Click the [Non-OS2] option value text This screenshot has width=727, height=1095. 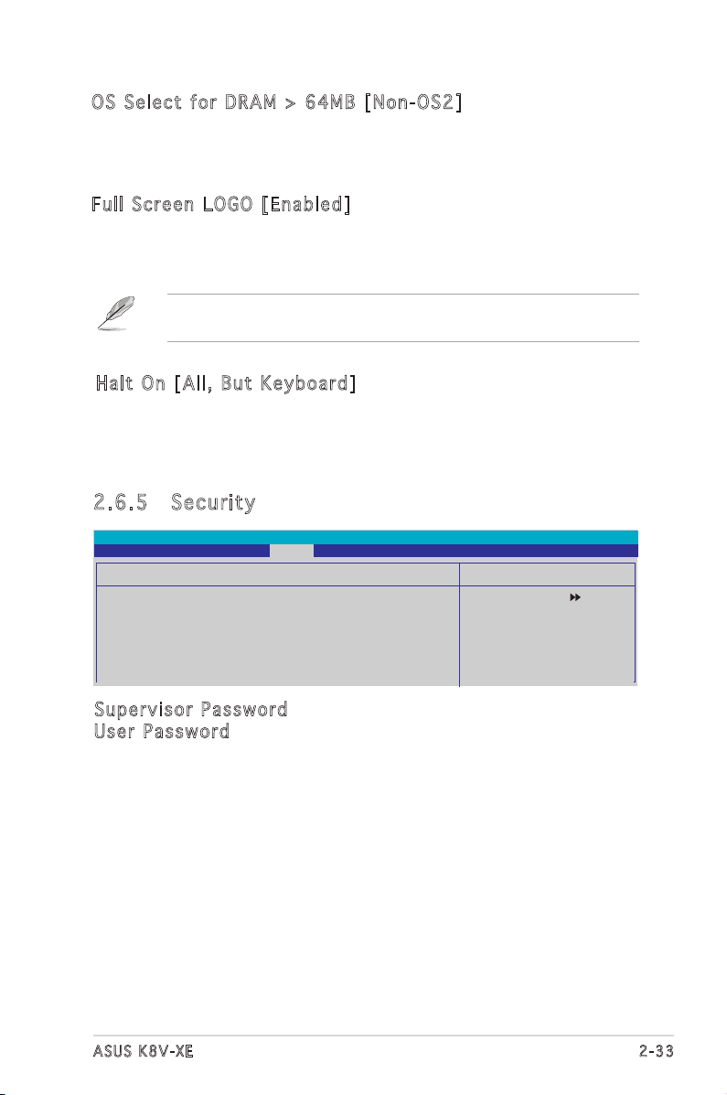[413, 102]
